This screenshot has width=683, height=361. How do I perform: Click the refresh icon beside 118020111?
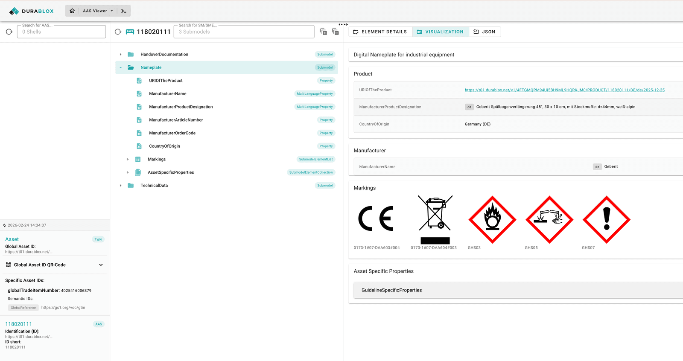tap(118, 32)
